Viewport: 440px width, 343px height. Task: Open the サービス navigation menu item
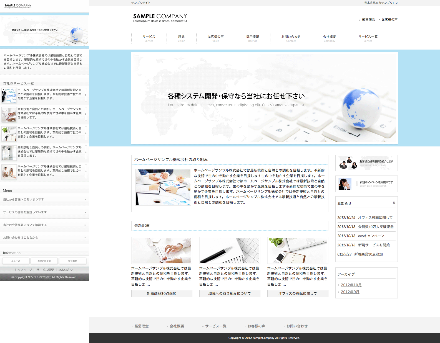pyautogui.click(x=149, y=38)
